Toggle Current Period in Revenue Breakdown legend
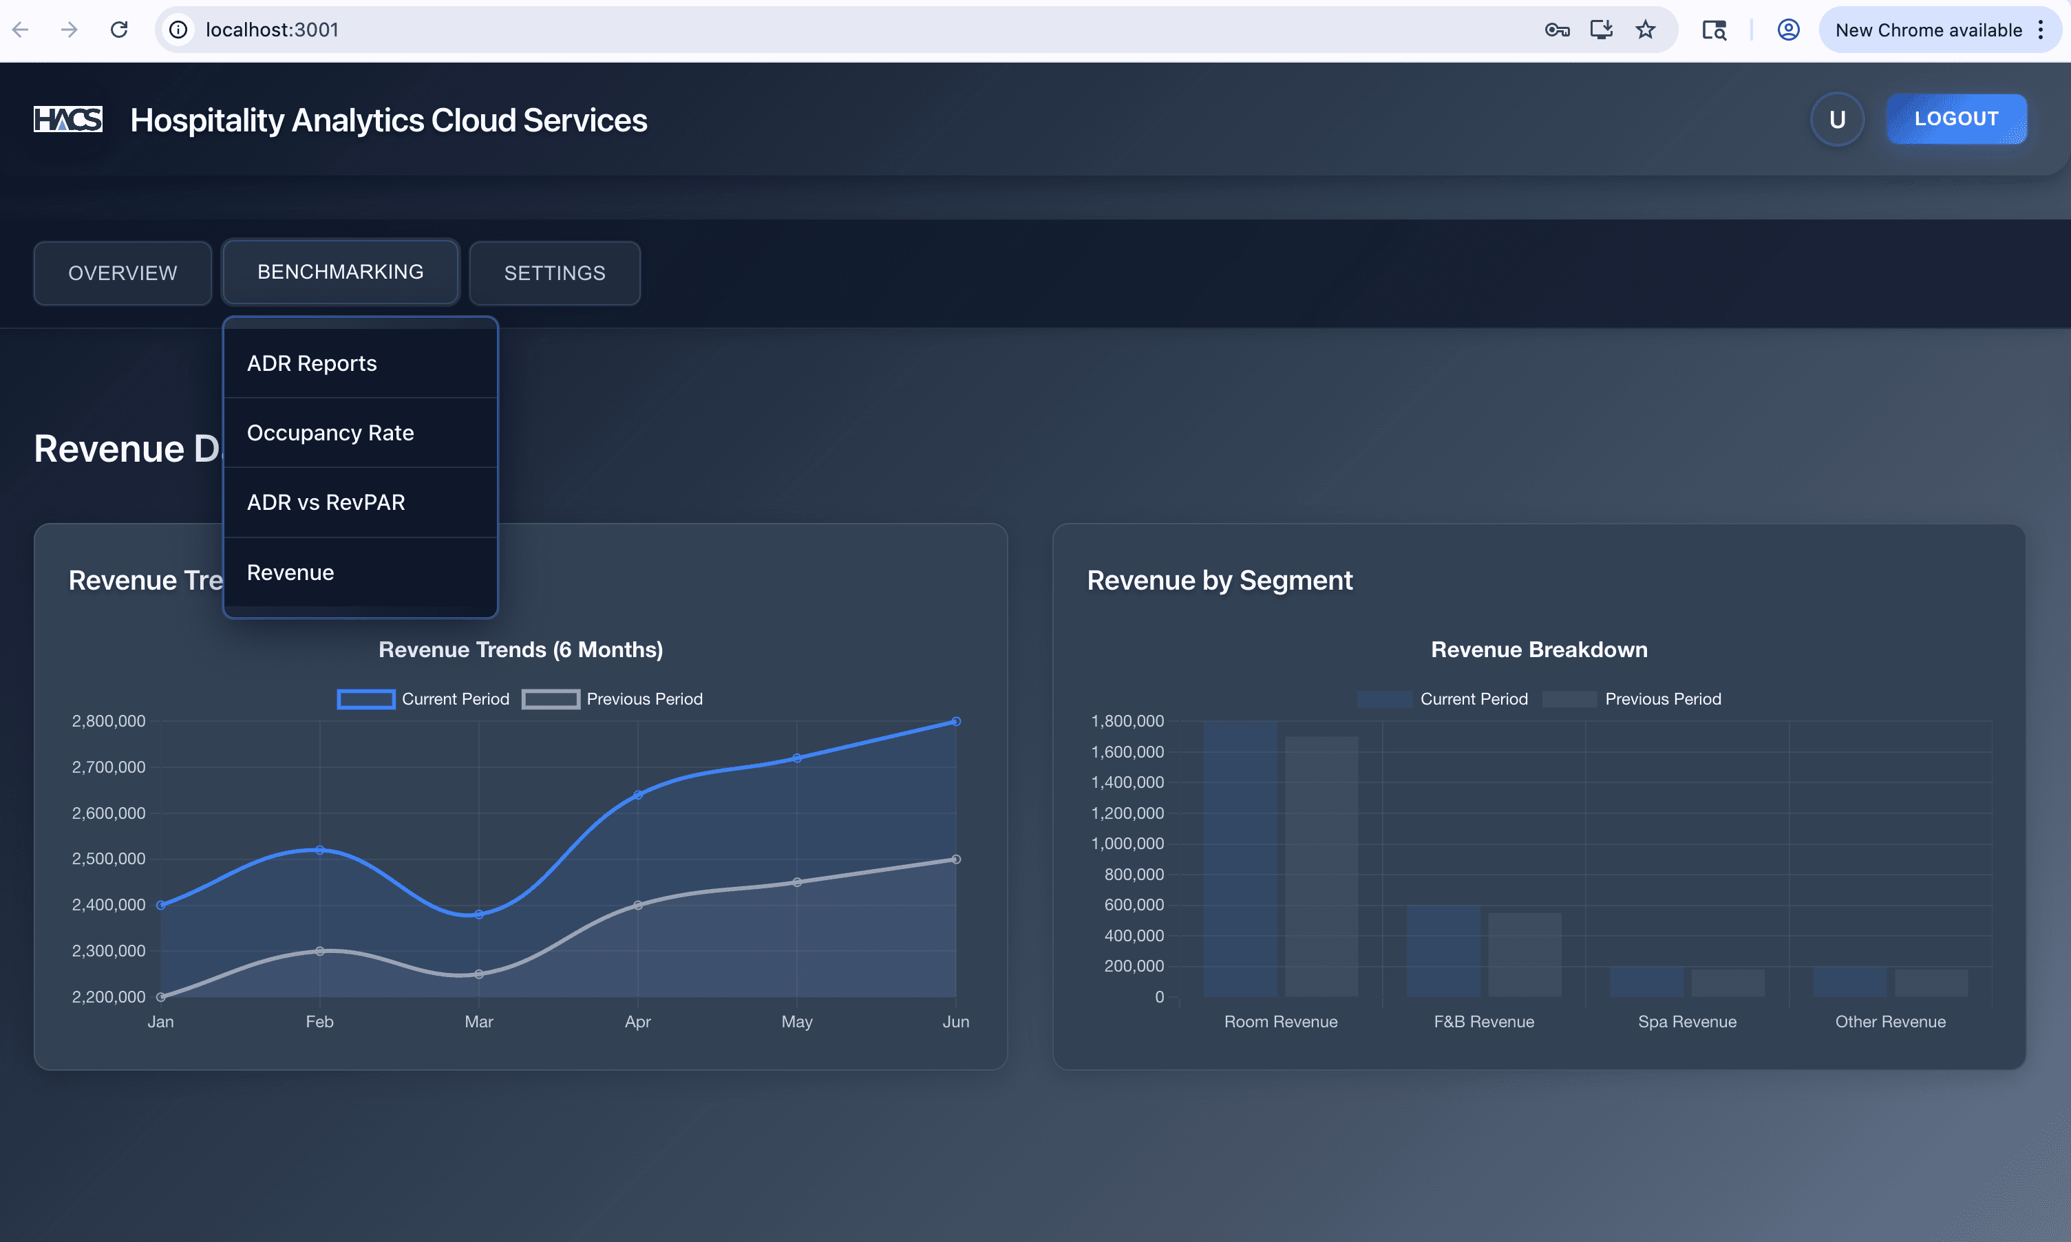Image resolution: width=2071 pixels, height=1242 pixels. pyautogui.click(x=1443, y=699)
